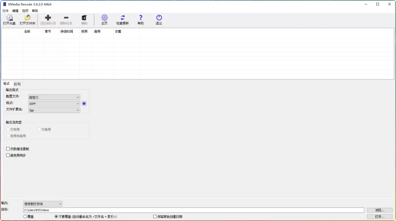Viewport: 396px width, 221px height.
Task: Open the 编辑 menu
Action: pyautogui.click(x=15, y=11)
